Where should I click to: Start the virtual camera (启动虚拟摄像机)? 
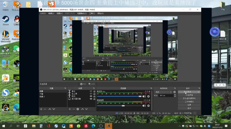point(189,98)
